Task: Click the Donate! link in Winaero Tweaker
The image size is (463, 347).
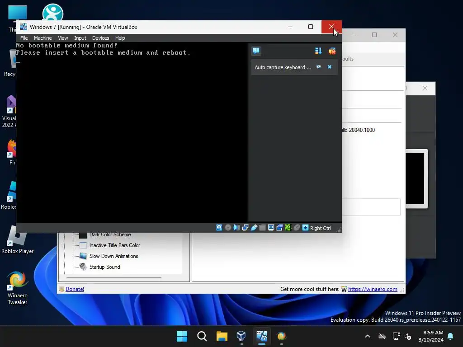Action: (x=75, y=289)
